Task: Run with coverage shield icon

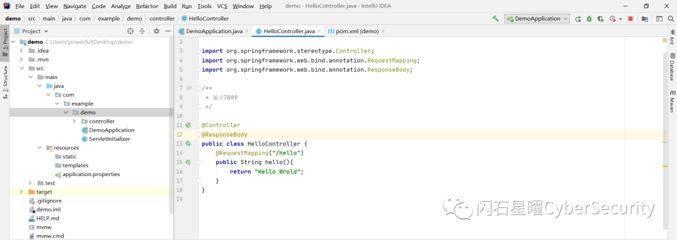Action: (601, 19)
